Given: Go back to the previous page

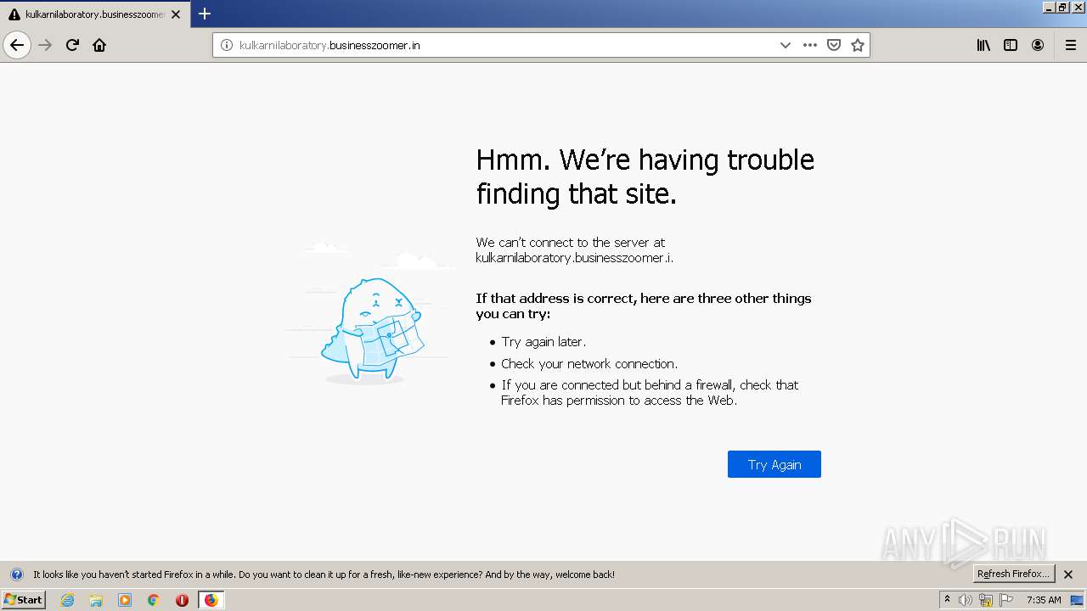Looking at the screenshot, I should tap(17, 45).
